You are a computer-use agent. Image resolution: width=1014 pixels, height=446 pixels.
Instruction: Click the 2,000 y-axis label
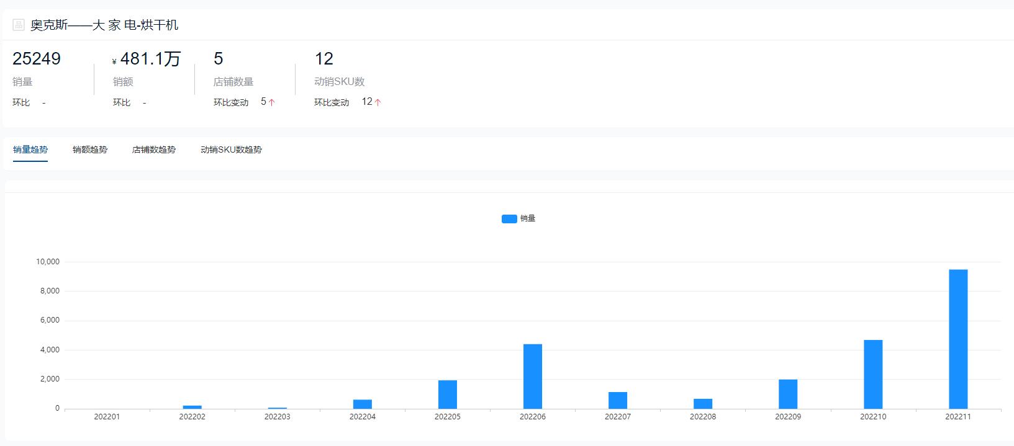click(50, 379)
